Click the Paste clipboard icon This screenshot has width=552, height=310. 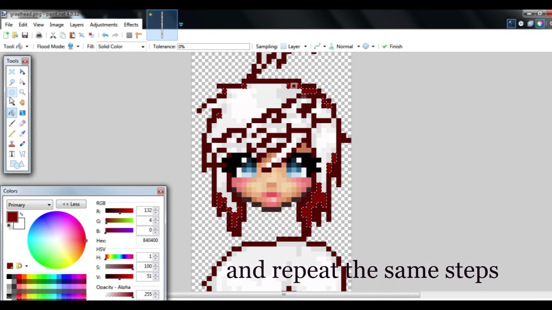tap(72, 35)
